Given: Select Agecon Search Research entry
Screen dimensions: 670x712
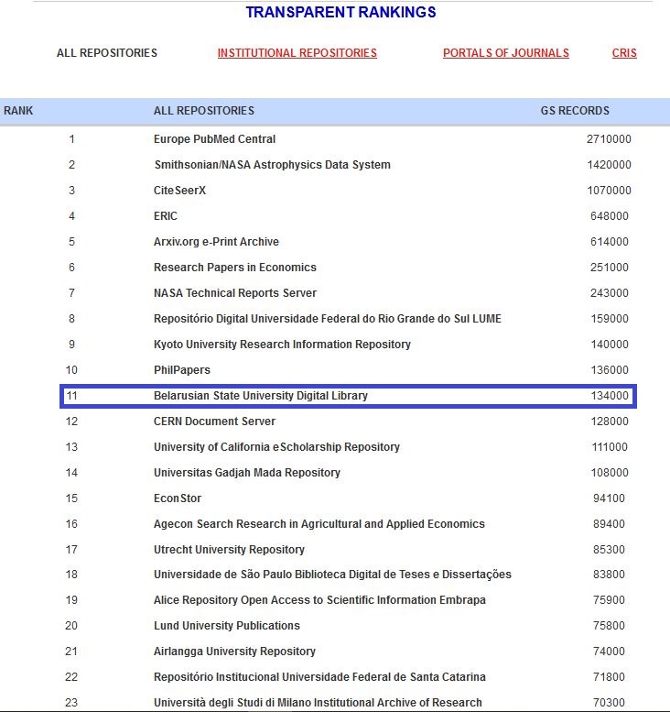Looking at the screenshot, I should pyautogui.click(x=319, y=524).
